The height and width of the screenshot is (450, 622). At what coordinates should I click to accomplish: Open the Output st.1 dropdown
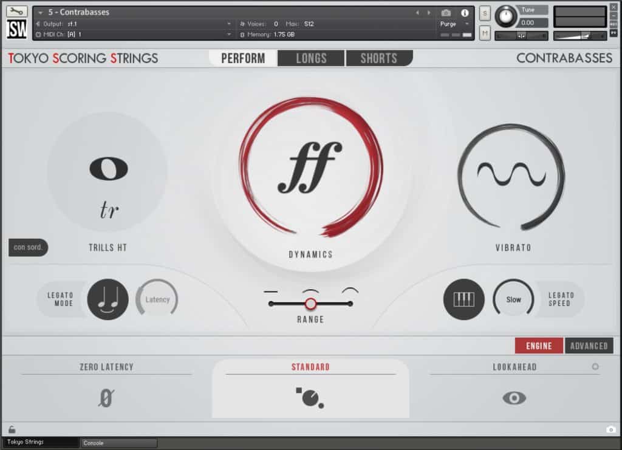[x=133, y=24]
